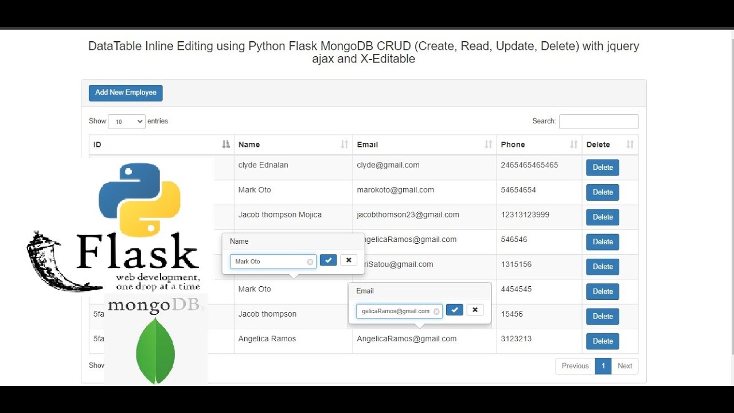Delete the row with phone 15456
This screenshot has height=413, width=734.
(603, 316)
